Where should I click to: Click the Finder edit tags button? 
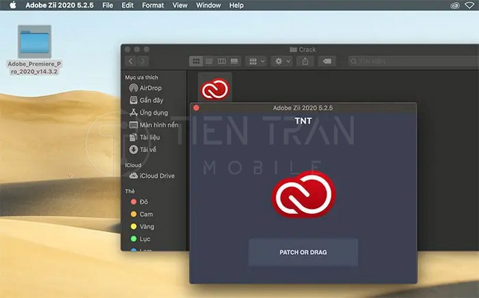point(327,61)
